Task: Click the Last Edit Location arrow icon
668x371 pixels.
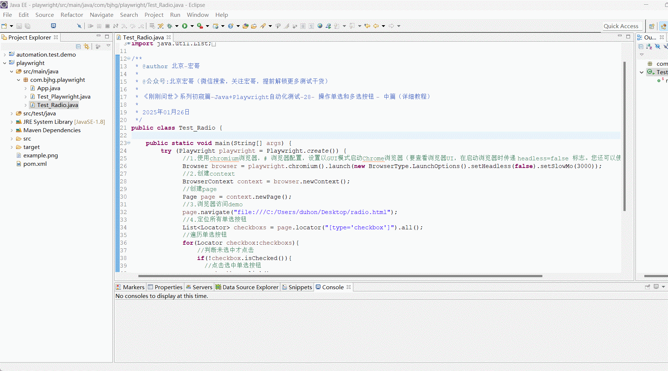Action: [367, 26]
